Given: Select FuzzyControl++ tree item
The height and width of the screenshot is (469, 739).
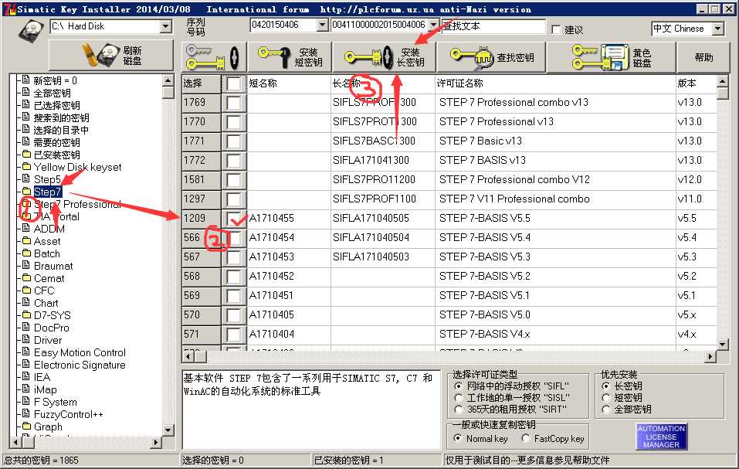Looking at the screenshot, I should (x=68, y=414).
